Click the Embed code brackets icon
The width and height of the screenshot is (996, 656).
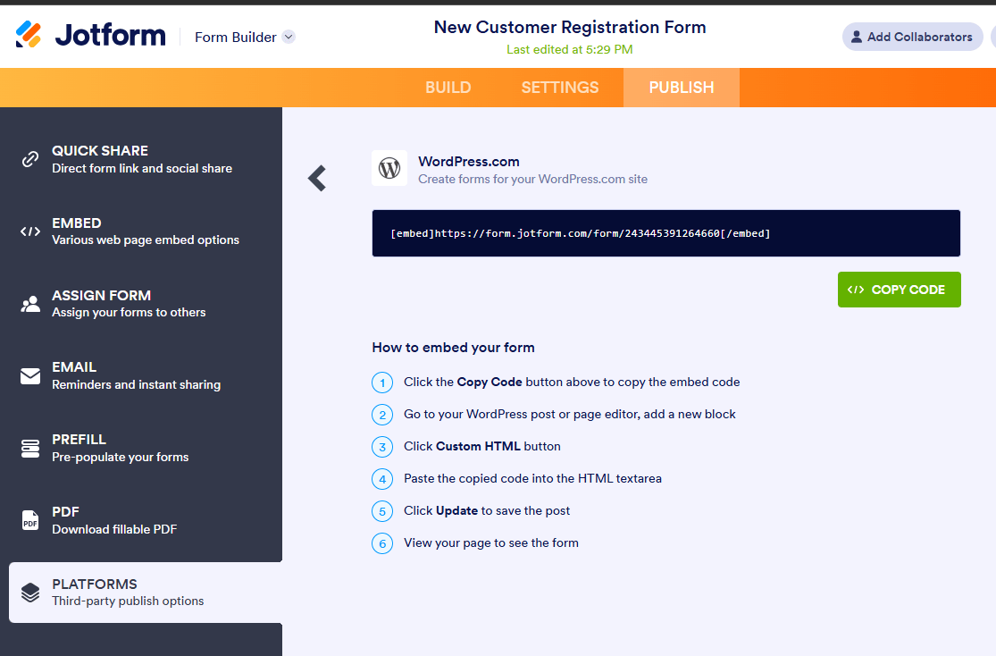coord(29,231)
